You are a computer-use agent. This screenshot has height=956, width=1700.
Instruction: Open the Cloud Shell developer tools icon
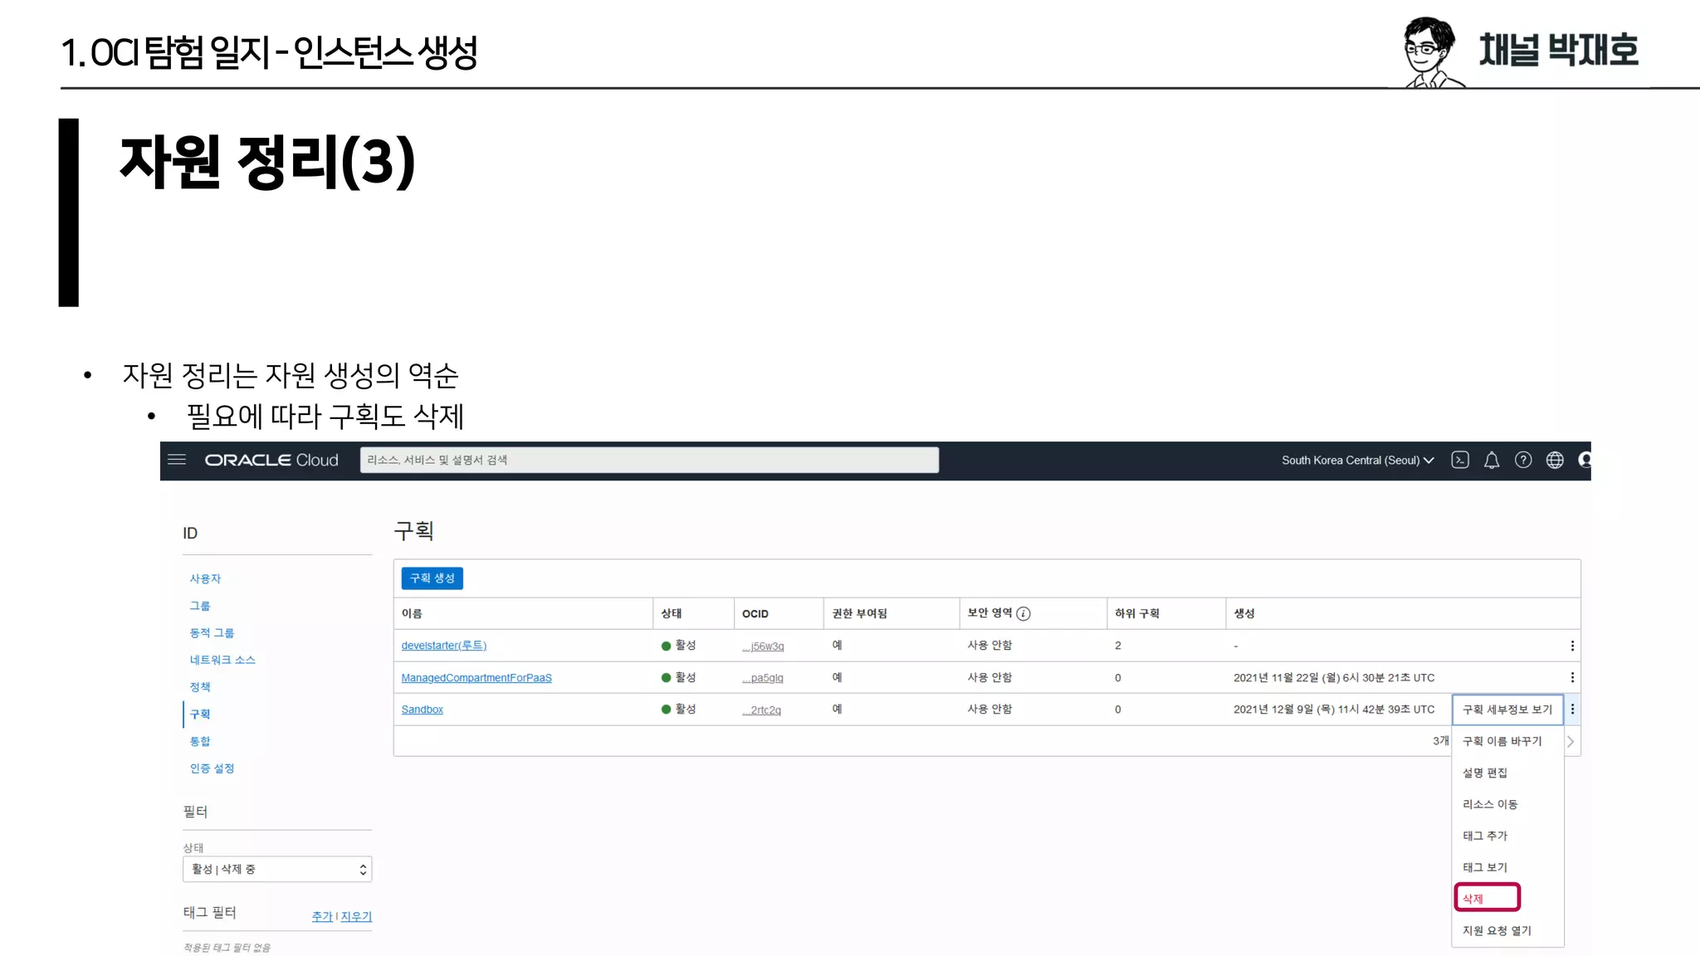pyautogui.click(x=1460, y=460)
